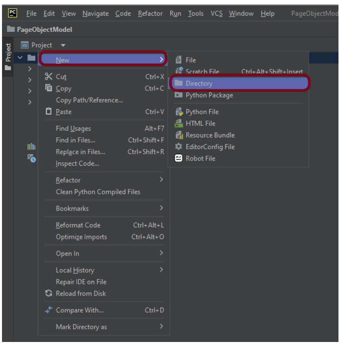
Task: Open the Code menu
Action: [x=123, y=14]
